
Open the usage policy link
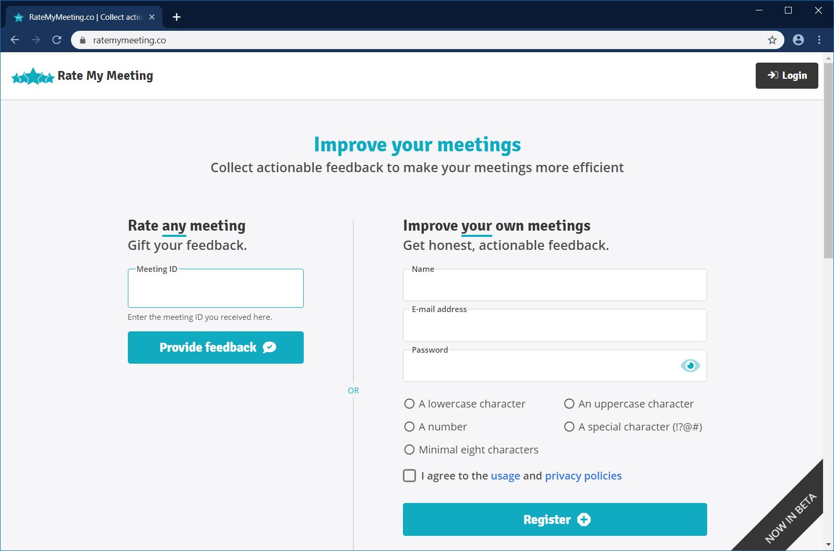[x=505, y=476]
